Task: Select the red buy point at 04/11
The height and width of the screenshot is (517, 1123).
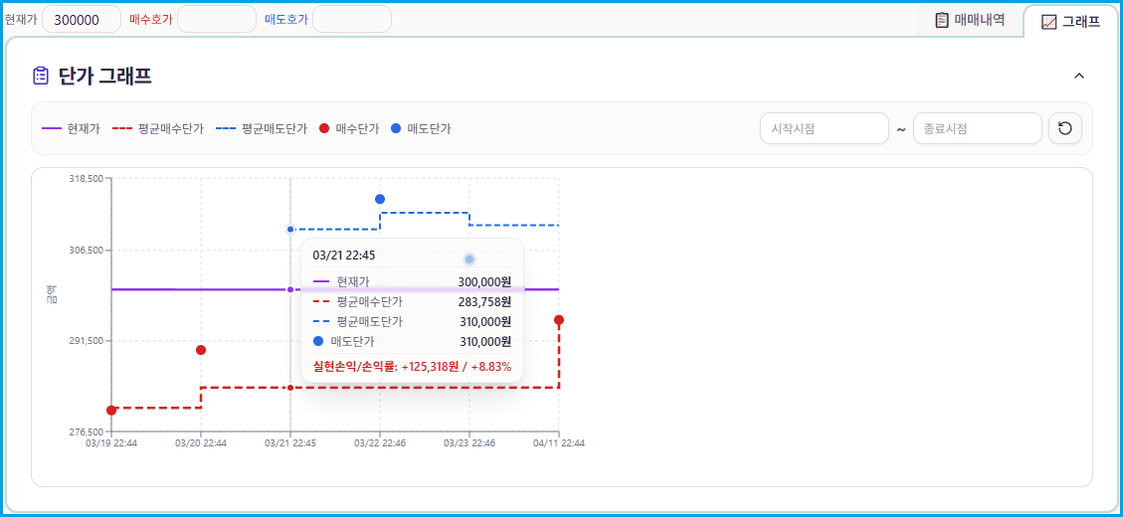Action: 559,320
